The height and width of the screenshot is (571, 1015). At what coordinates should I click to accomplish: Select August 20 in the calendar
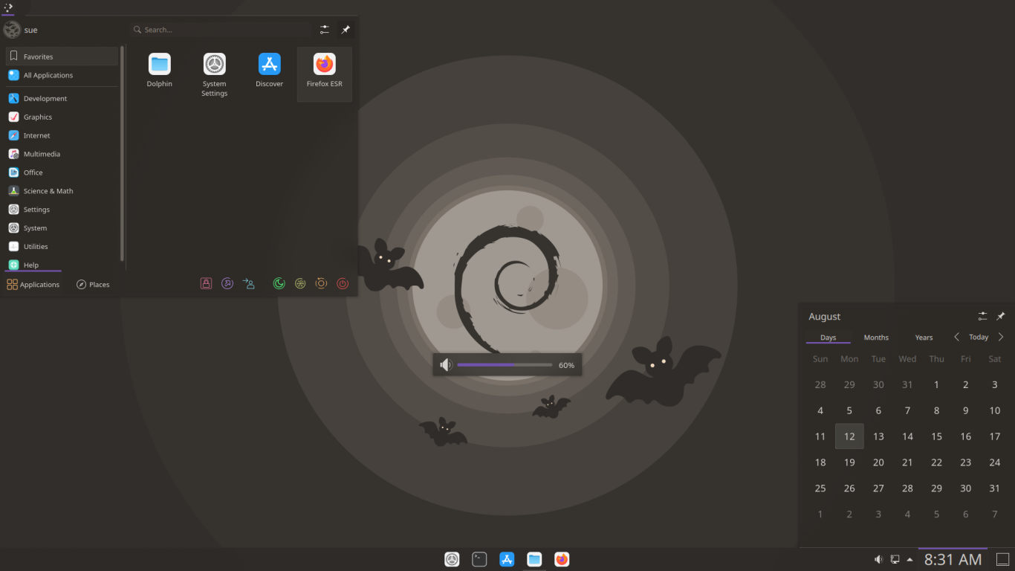(x=878, y=462)
